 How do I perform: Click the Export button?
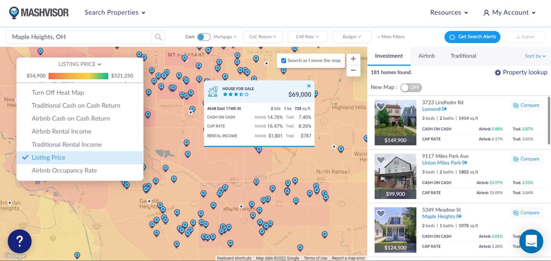click(525, 37)
